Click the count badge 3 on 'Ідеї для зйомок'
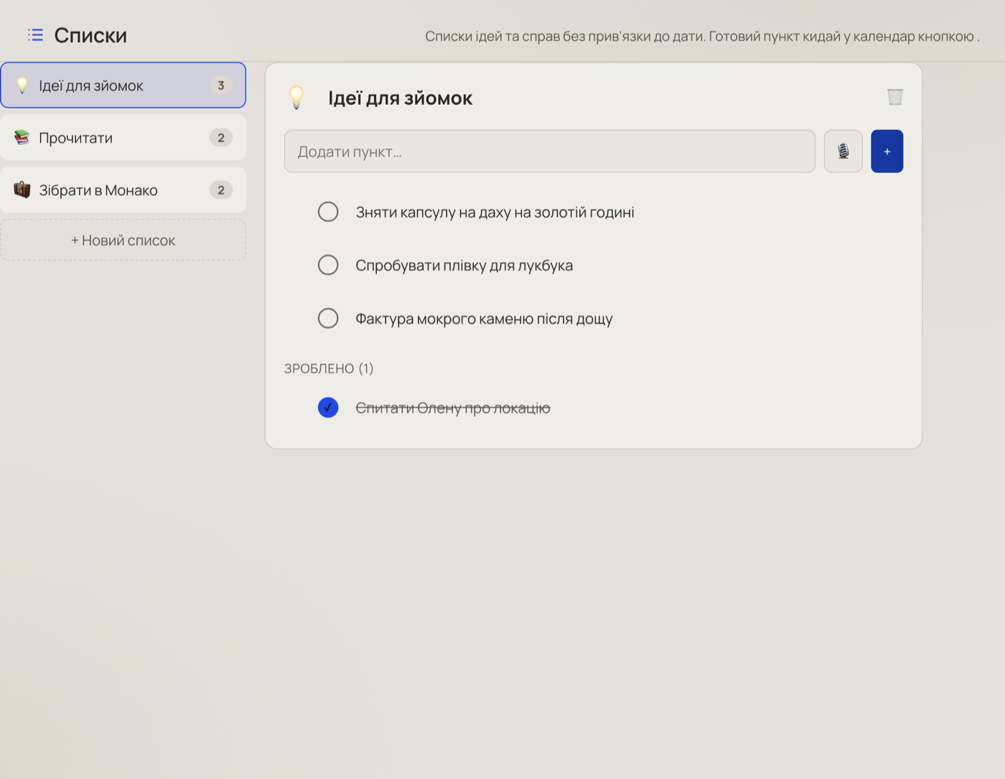Viewport: 1005px width, 779px height. coord(221,85)
